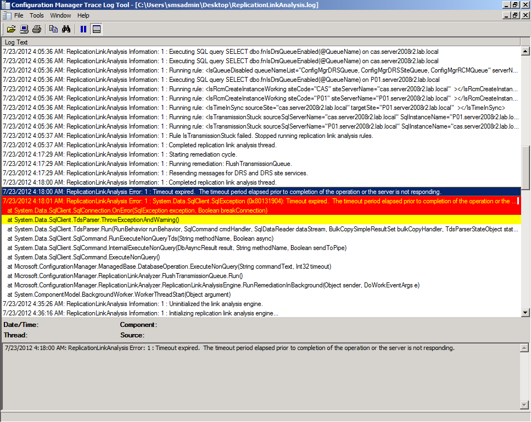
Task: Select RunRemediationInBackground line
Action: click(261, 285)
